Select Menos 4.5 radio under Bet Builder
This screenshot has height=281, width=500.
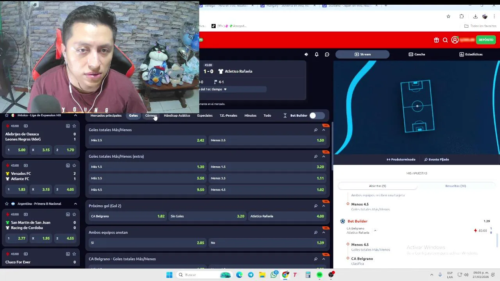(348, 244)
